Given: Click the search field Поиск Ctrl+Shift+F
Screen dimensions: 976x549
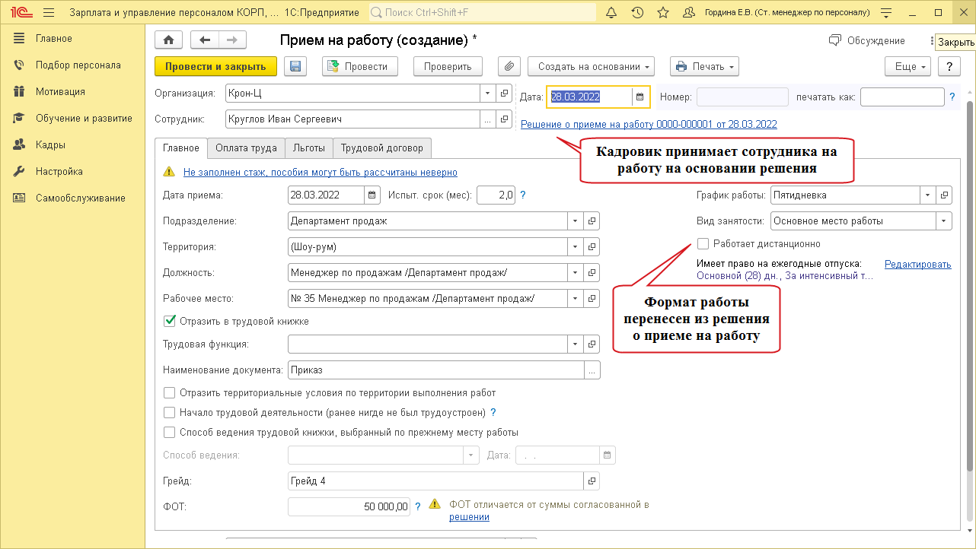Looking at the screenshot, I should pos(483,13).
